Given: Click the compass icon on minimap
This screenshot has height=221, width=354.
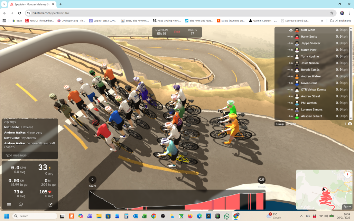Looking at the screenshot, I should (x=346, y=175).
